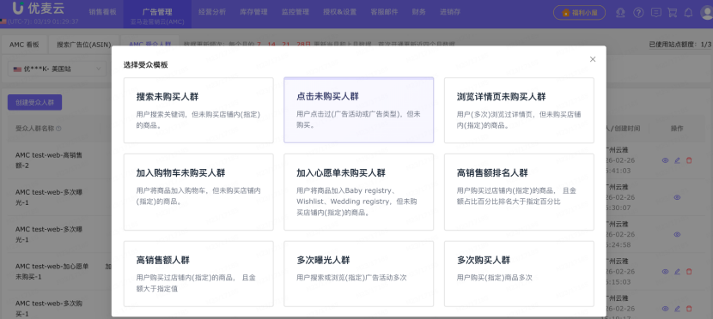Screen dimensions: 713x319
Task: View the 多次曝光-1 row created at 30:07
Action: (x=677, y=197)
